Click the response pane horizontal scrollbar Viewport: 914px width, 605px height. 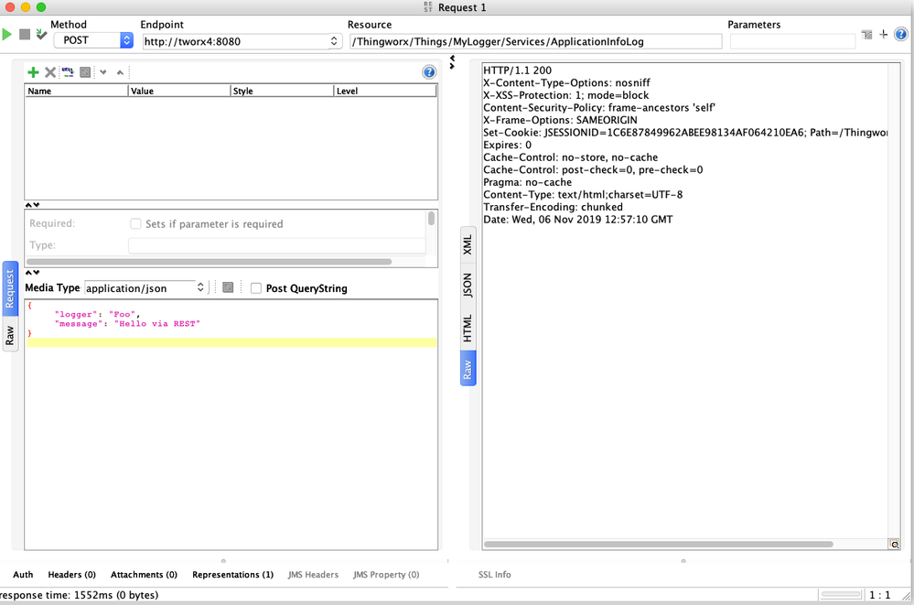tap(658, 545)
